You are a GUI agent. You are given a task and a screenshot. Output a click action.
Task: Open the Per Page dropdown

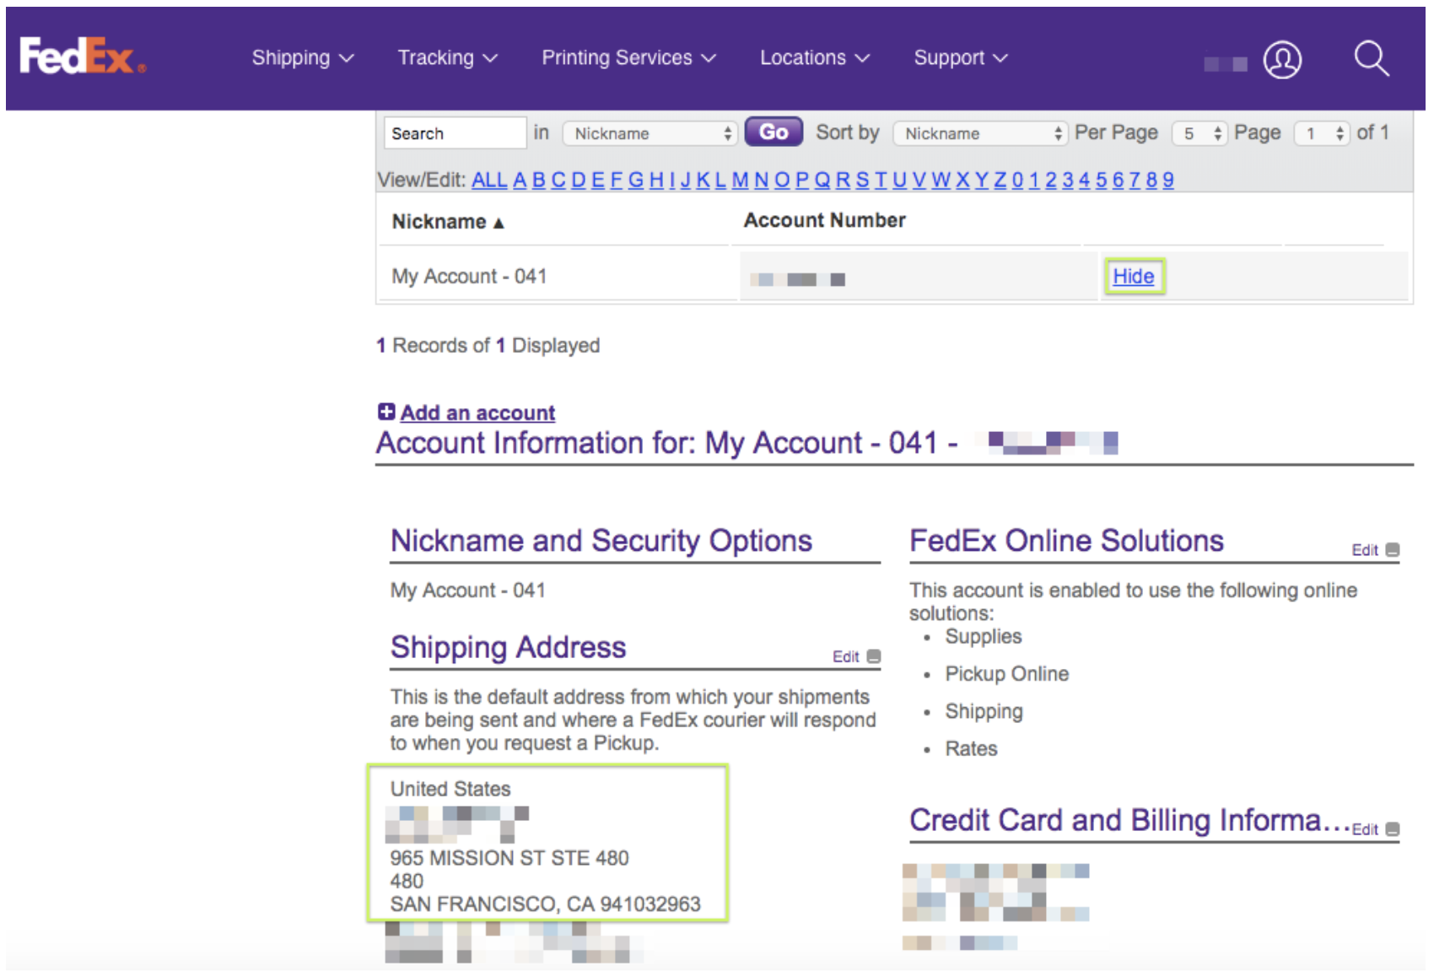coord(1199,133)
